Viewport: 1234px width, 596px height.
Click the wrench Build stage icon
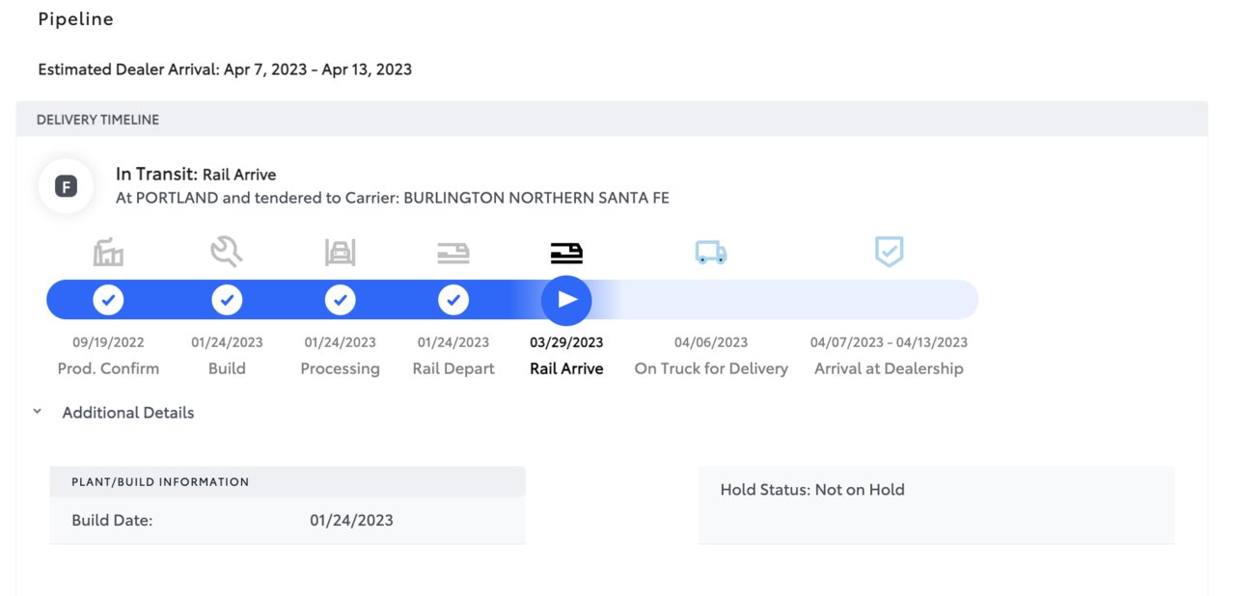(227, 252)
